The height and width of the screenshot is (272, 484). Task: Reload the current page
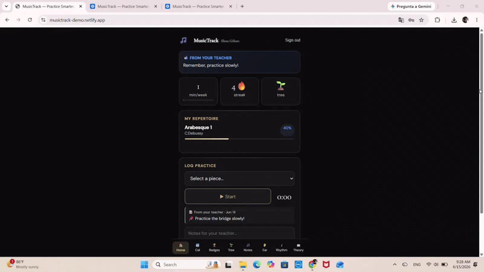pos(30,20)
